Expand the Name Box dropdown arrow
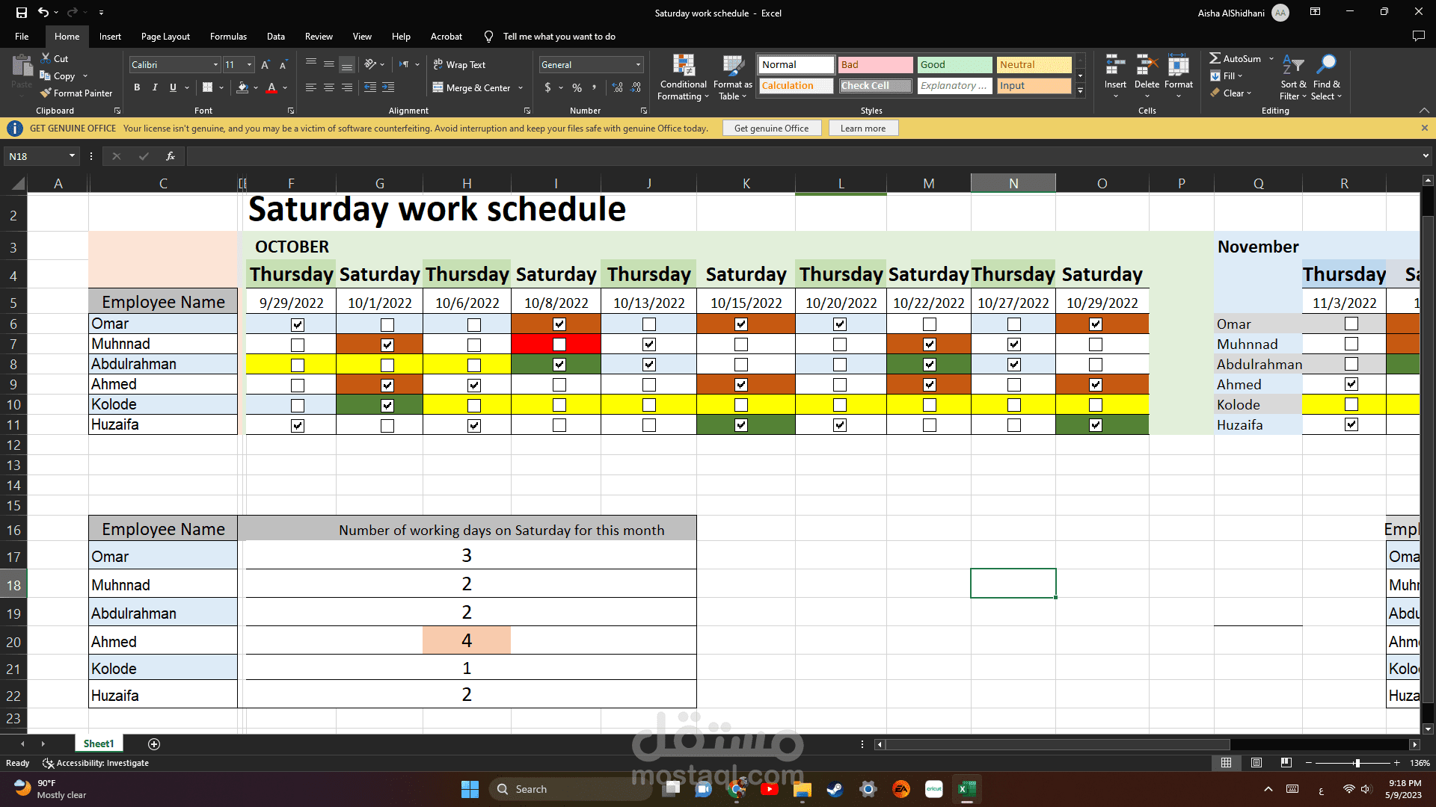This screenshot has width=1436, height=807. (72, 156)
